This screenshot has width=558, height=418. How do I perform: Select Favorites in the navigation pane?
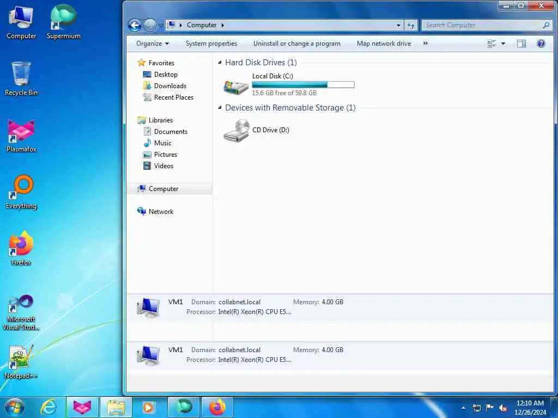point(161,63)
